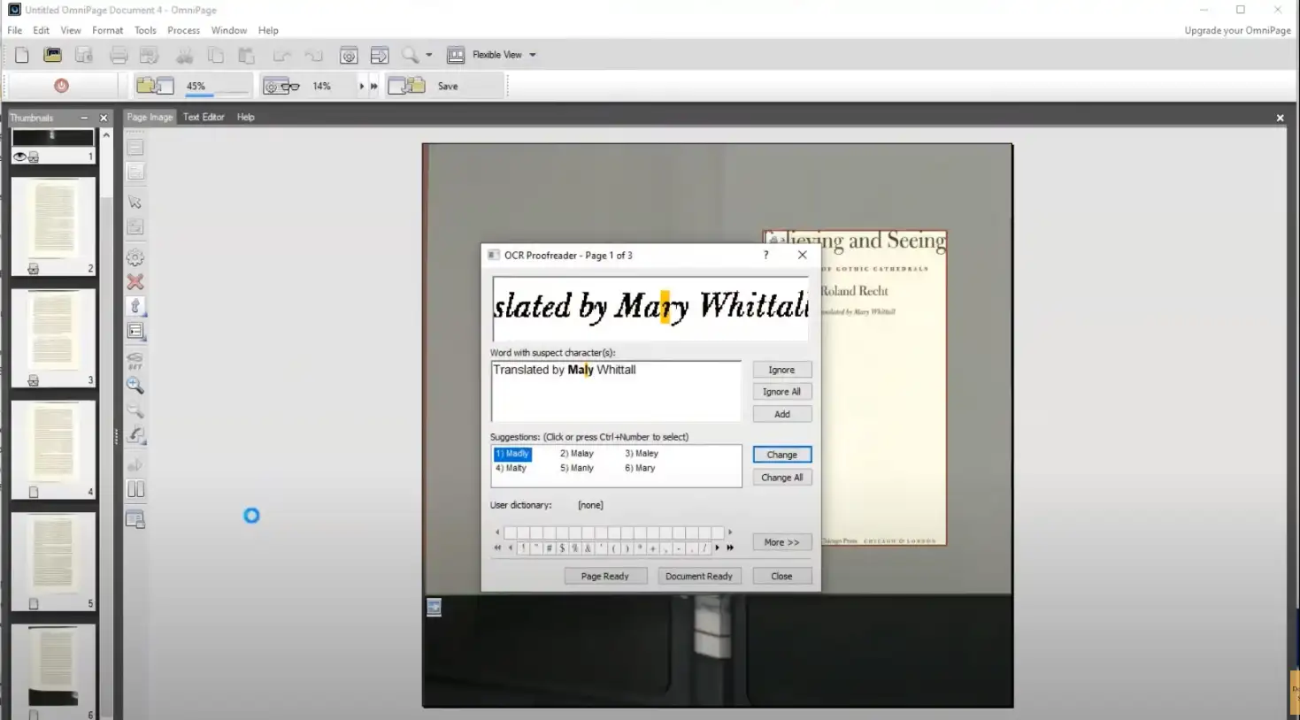Expand dialog with More >> button
The width and height of the screenshot is (1300, 720).
[x=781, y=542]
